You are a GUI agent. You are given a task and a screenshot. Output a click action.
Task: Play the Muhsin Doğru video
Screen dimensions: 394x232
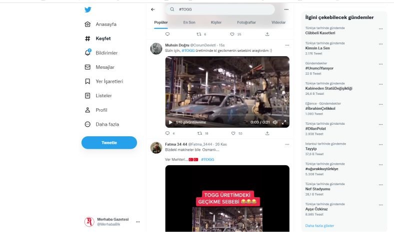(x=170, y=122)
